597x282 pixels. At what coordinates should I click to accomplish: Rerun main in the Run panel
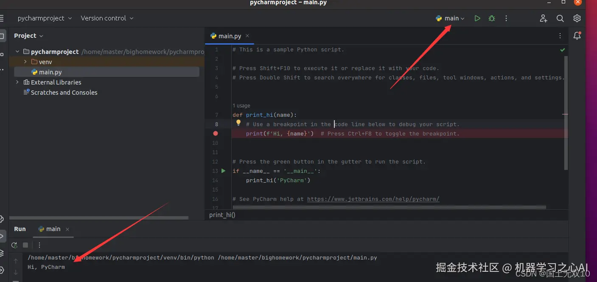coord(14,245)
